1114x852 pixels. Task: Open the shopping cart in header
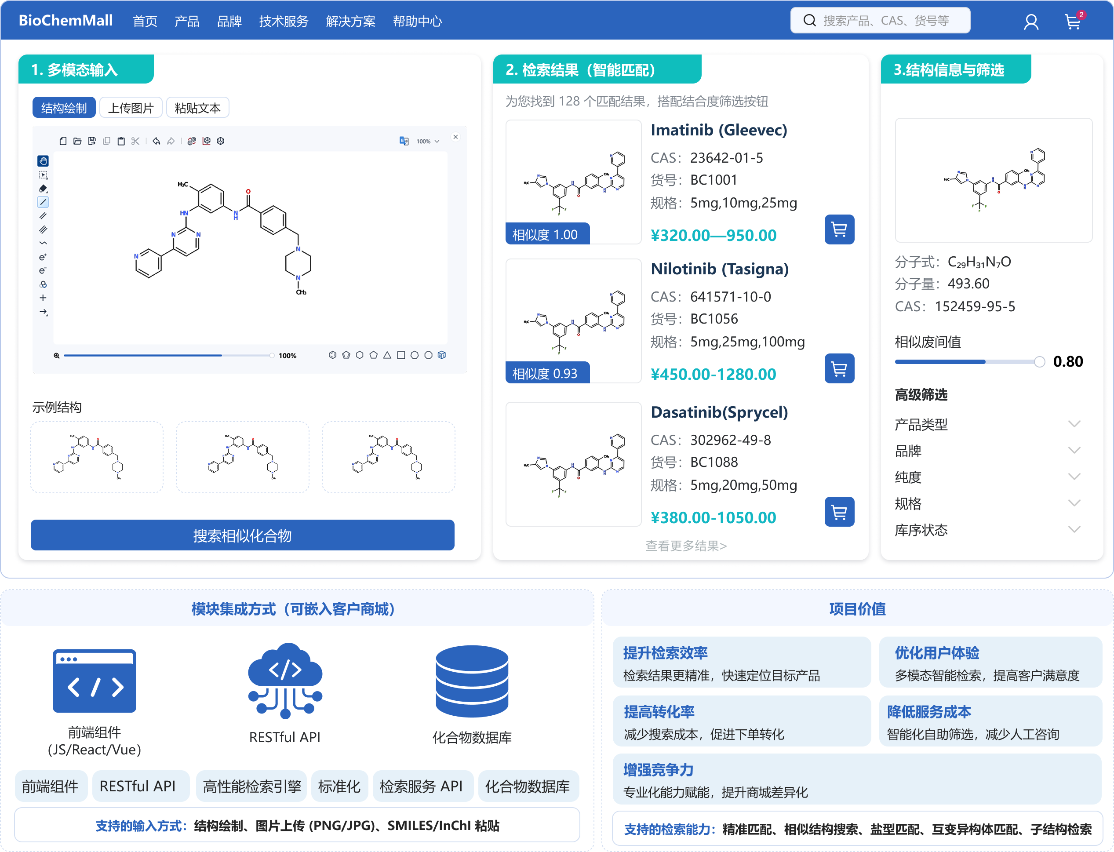pos(1073,21)
